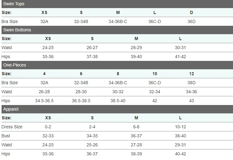Click hips 37-38 in Swim Bottoms
This screenshot has width=233, height=160.
tap(92, 57)
